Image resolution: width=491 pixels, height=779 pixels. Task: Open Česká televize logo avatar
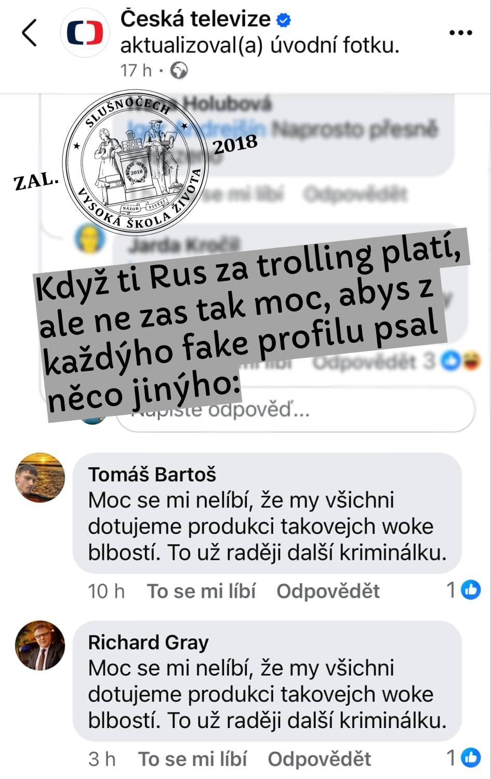85,33
